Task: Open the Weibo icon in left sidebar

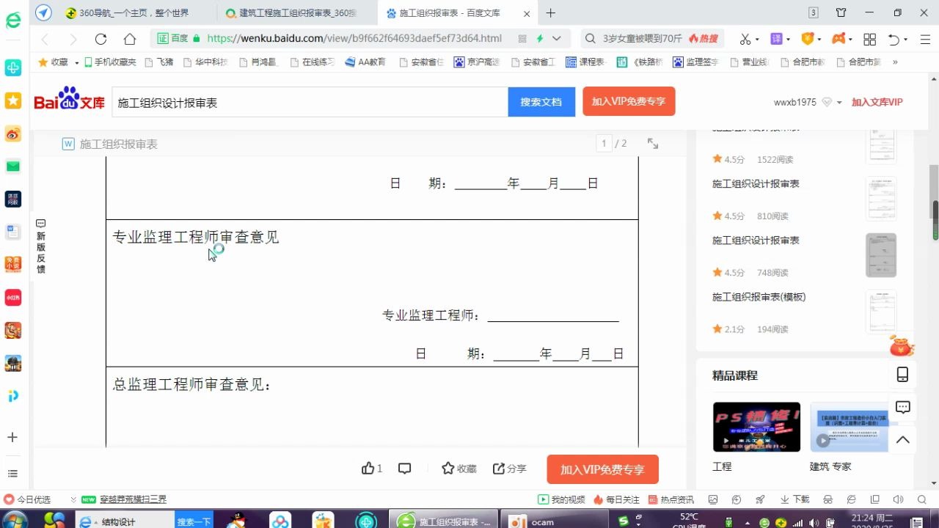Action: [x=13, y=133]
